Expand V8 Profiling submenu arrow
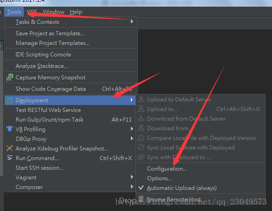Screen dimensions: 272x211 (132, 129)
